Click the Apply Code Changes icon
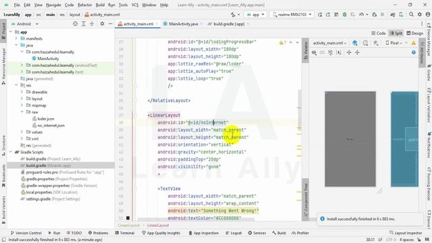This screenshot has height=243, width=432. tap(336, 15)
